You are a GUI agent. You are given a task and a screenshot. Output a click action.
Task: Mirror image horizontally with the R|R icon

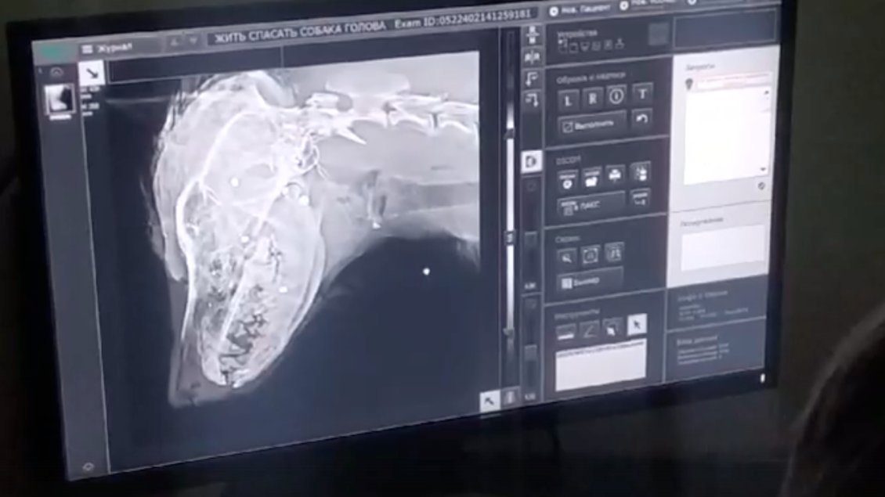[533, 58]
